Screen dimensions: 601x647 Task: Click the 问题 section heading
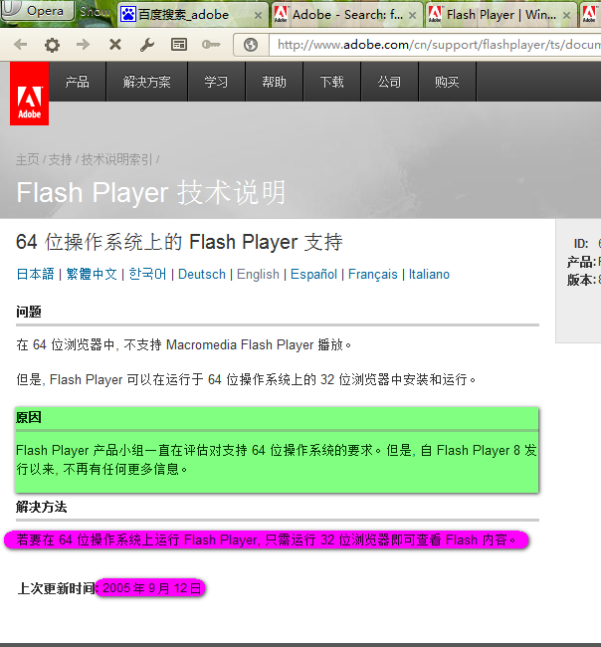point(29,312)
